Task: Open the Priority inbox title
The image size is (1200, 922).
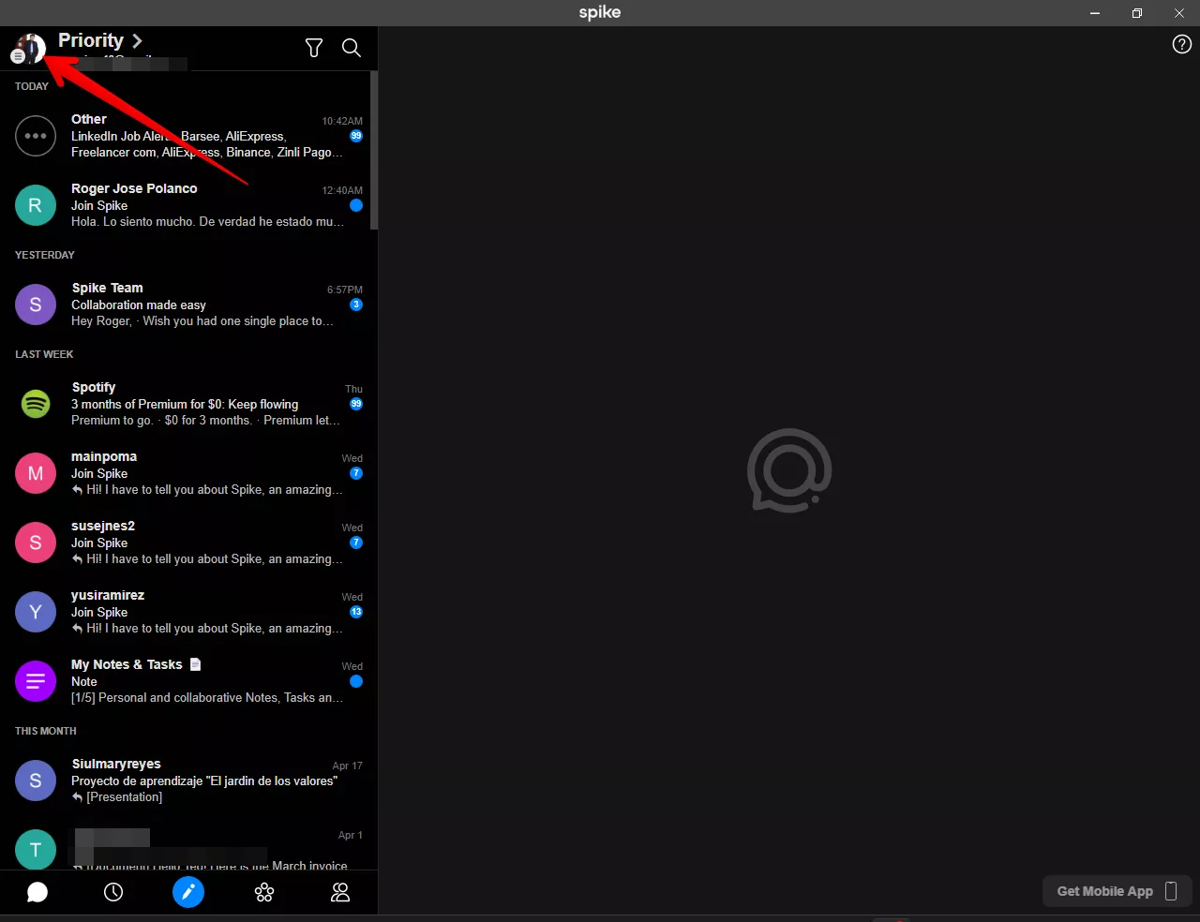Action: [91, 40]
